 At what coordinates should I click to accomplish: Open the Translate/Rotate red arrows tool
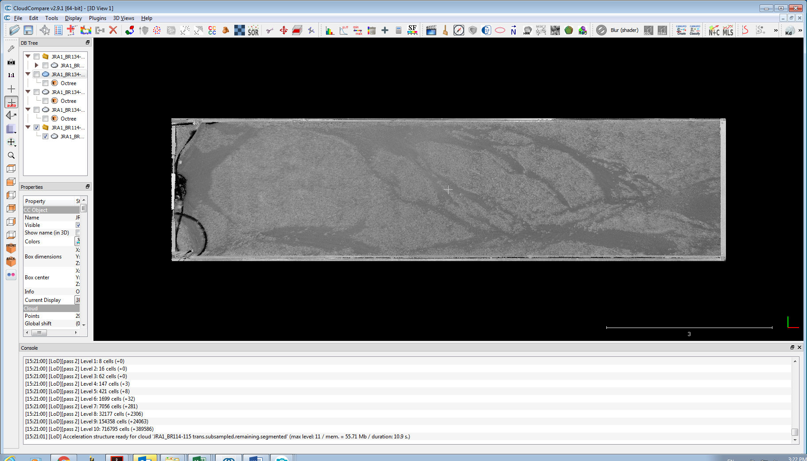[x=283, y=30]
